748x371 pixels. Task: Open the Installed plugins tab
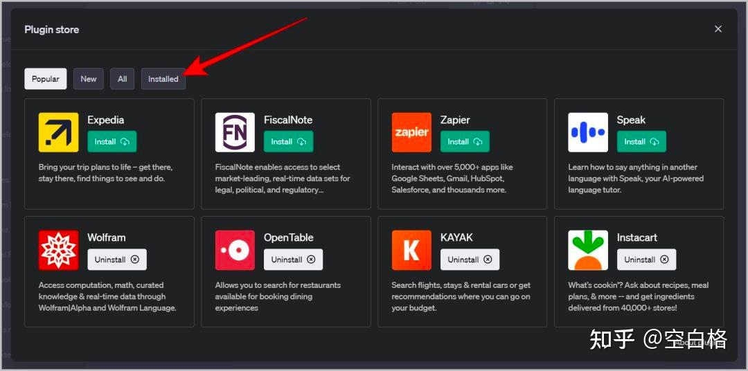tap(163, 79)
